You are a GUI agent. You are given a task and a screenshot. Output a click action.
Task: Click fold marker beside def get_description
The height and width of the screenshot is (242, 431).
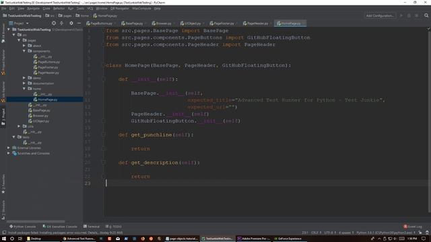coord(104,163)
